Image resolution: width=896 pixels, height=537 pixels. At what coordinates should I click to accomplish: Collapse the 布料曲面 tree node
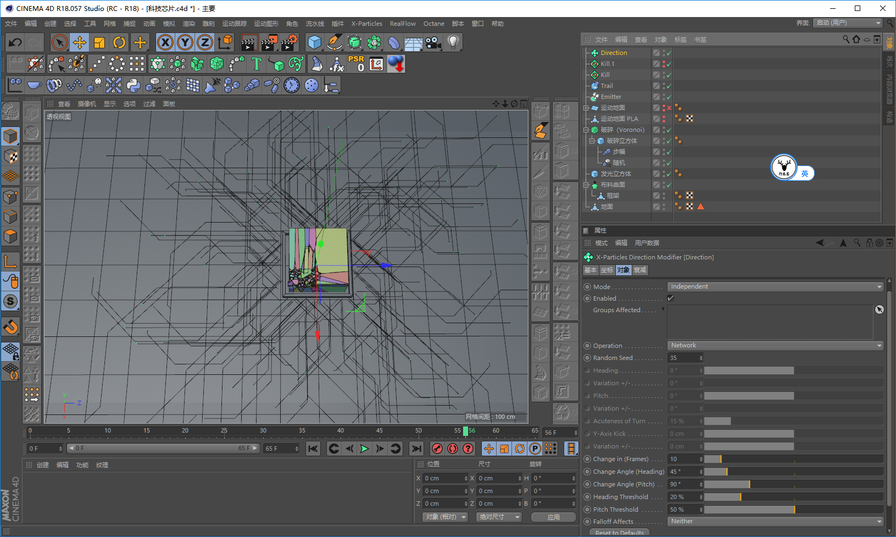(x=586, y=185)
